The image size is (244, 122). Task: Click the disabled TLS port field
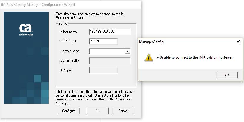click(x=103, y=70)
